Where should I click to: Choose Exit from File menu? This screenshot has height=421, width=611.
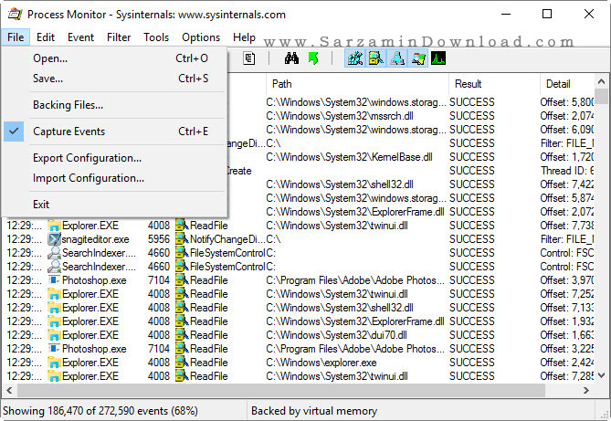[x=114, y=205]
